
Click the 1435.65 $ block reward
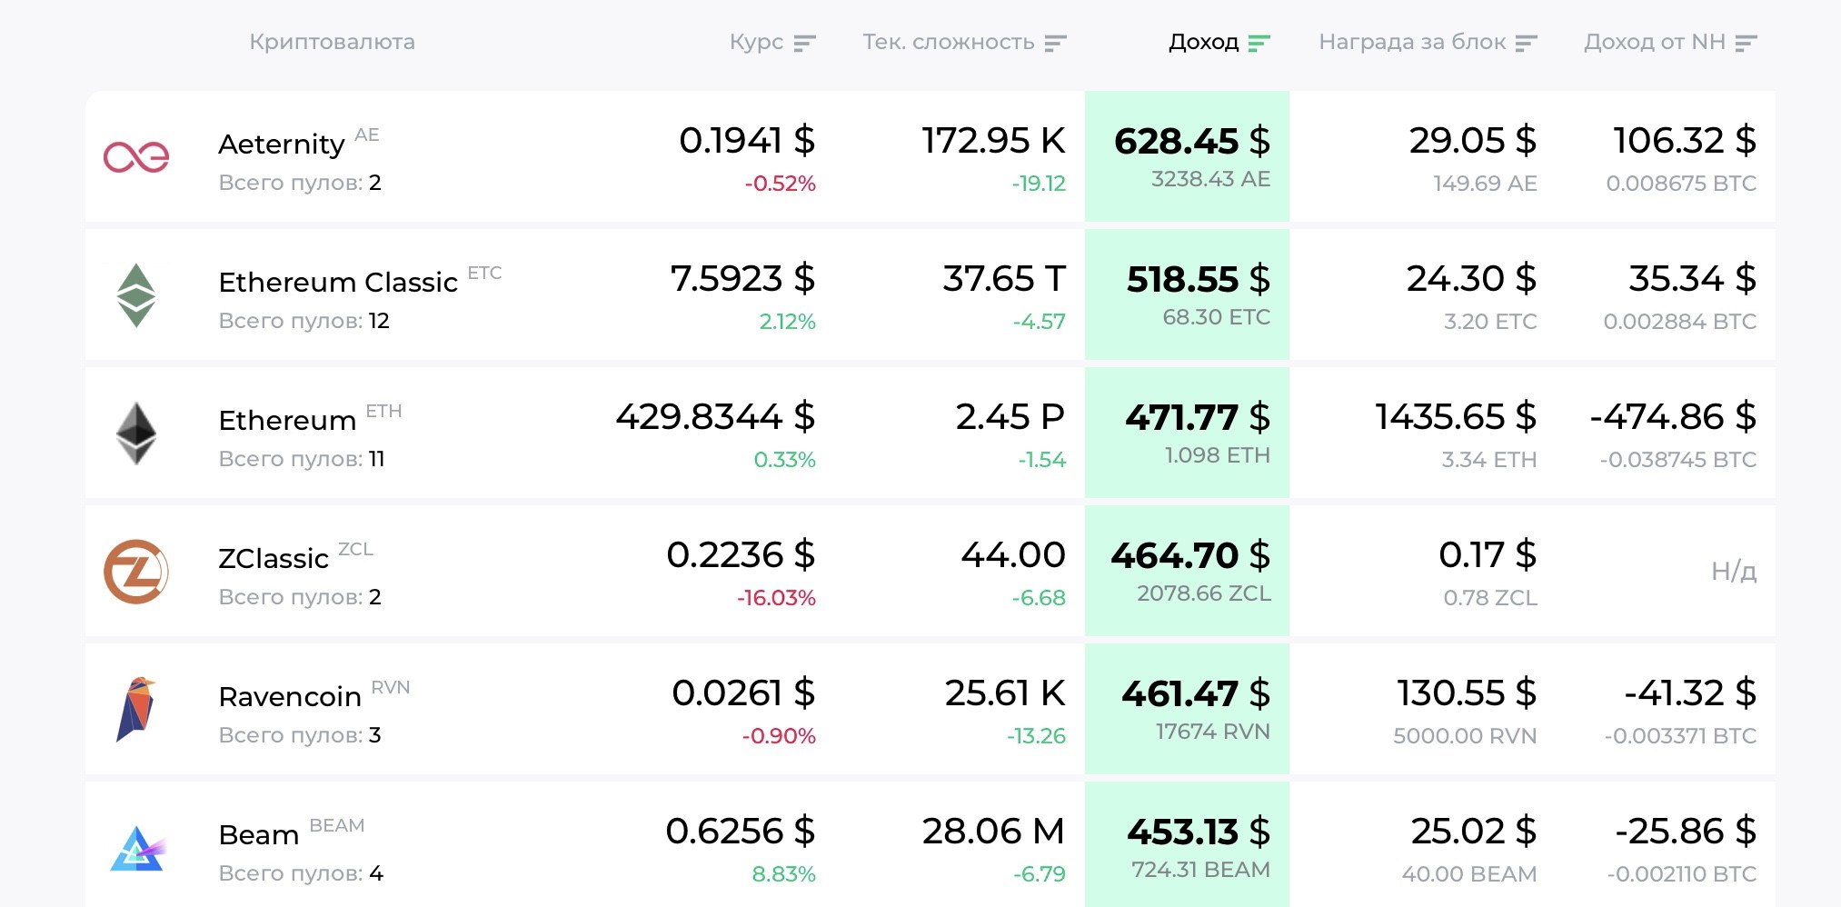1456,417
